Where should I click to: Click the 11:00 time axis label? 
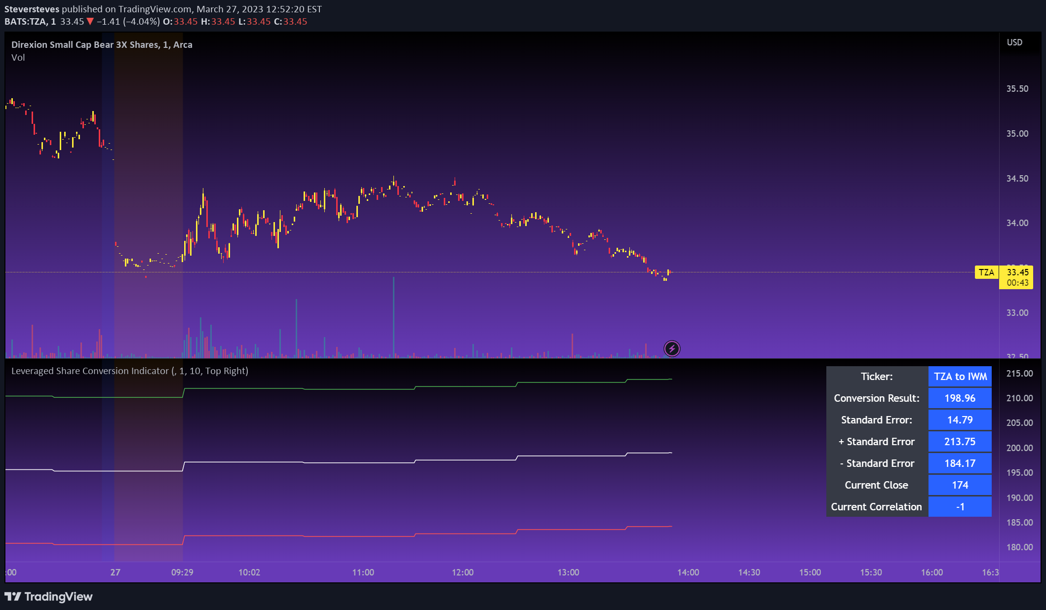point(363,572)
